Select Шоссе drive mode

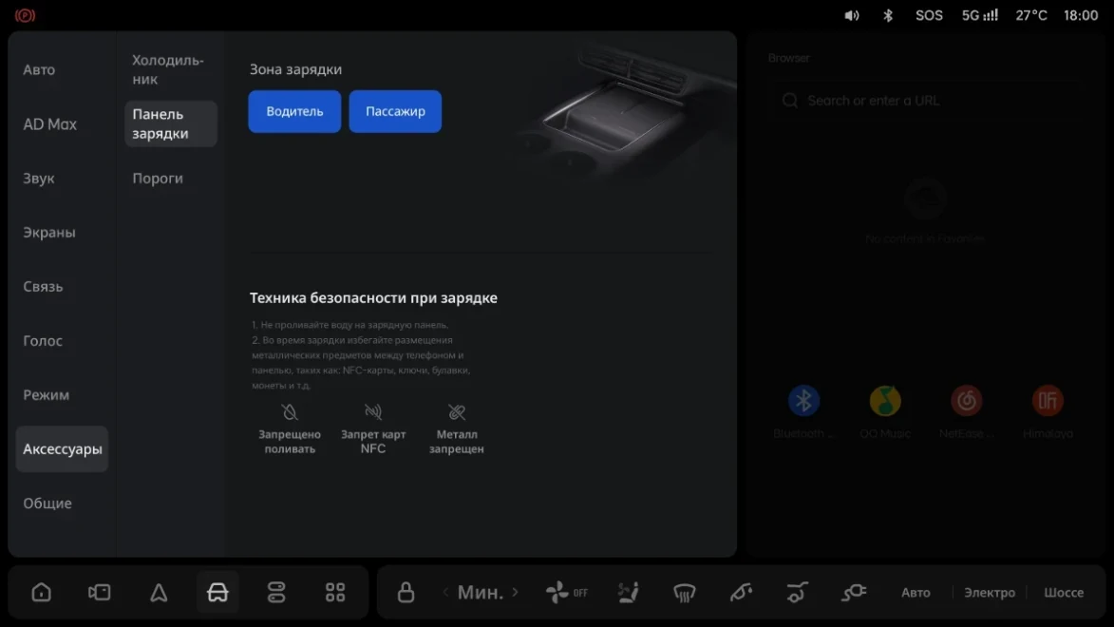coord(1064,592)
